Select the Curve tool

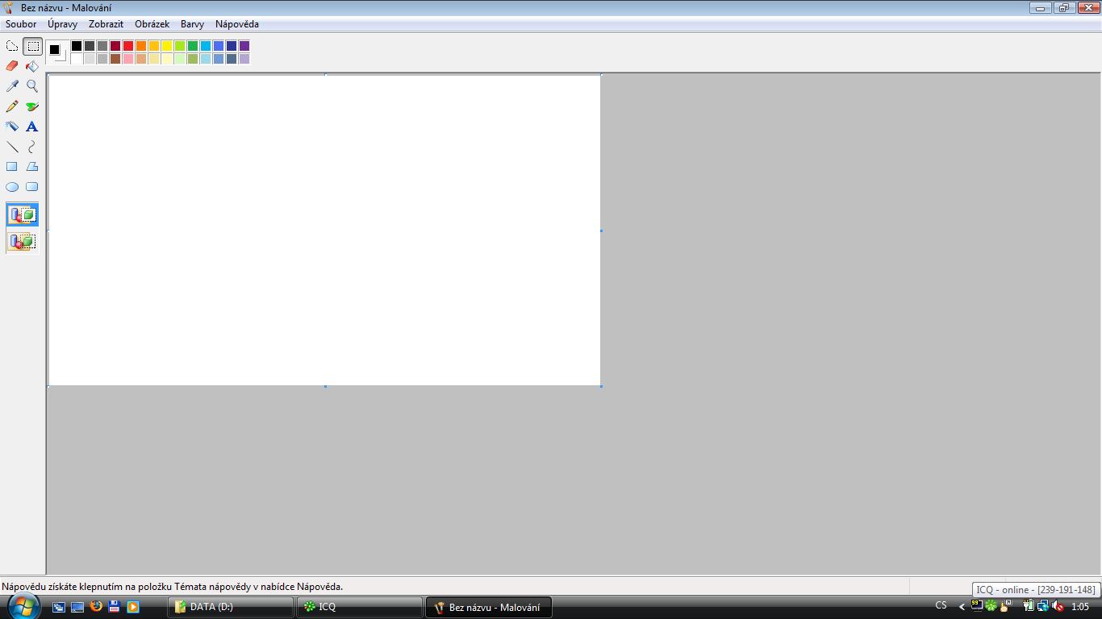click(32, 147)
